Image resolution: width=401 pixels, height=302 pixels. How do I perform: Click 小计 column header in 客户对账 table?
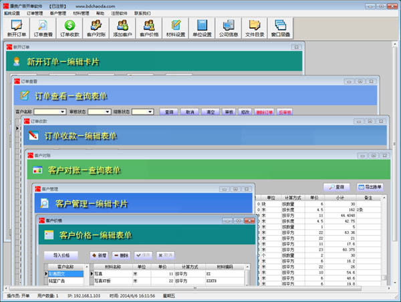coord(340,198)
